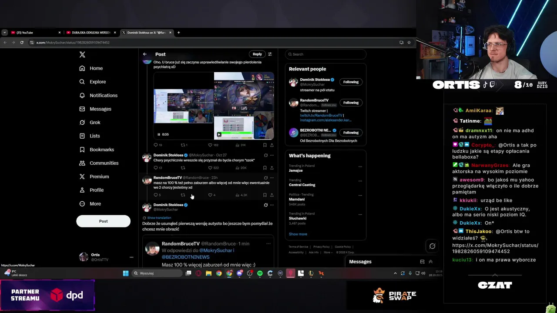Click the Windows Start button
The height and width of the screenshot is (313, 557).
coord(126,273)
